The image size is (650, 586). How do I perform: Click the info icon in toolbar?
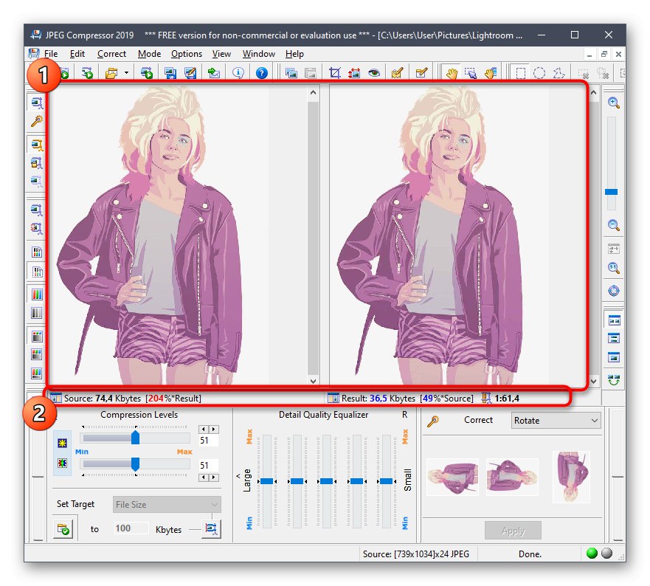[x=238, y=73]
